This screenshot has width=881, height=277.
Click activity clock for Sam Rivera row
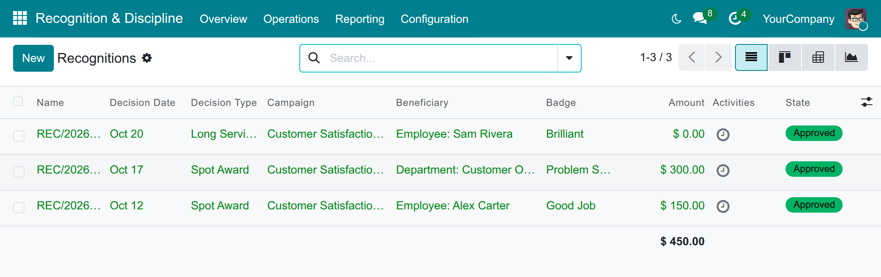point(723,134)
